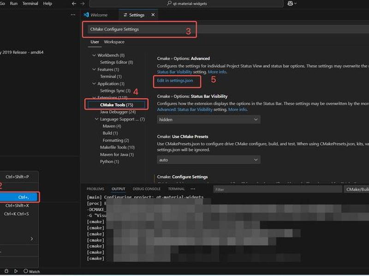The width and height of the screenshot is (369, 276).
Task: Open sidebar more actions ellipsis
Action: (73, 15)
